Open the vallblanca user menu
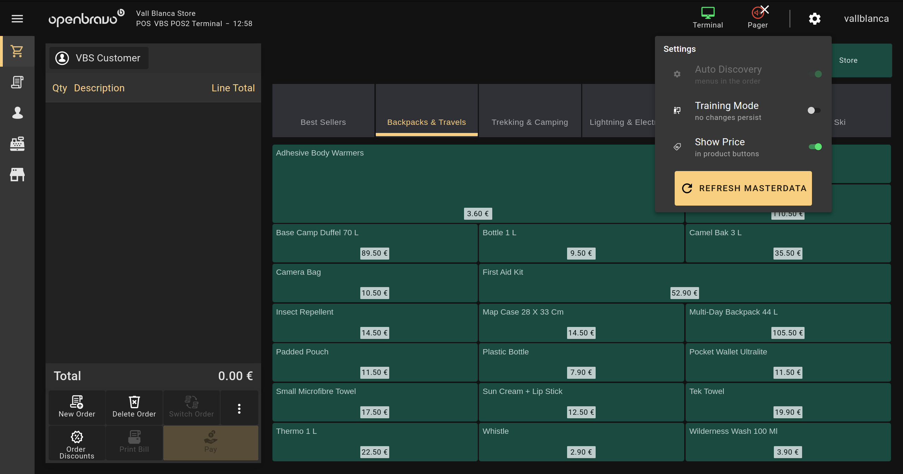This screenshot has height=474, width=903. click(866, 19)
